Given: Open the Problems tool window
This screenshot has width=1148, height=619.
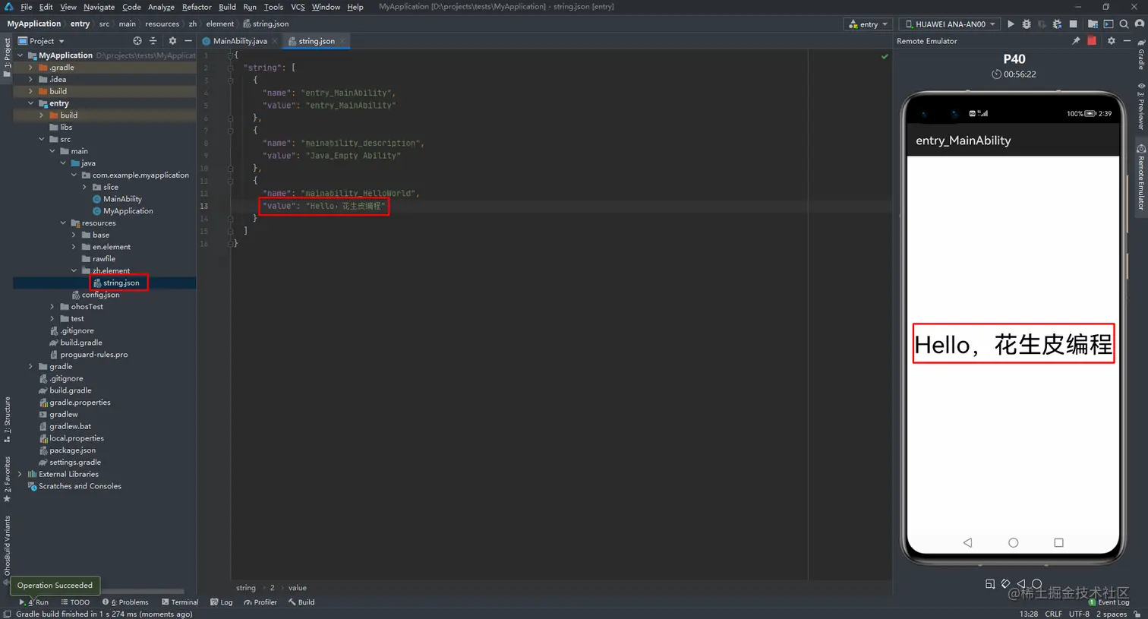Looking at the screenshot, I should [x=125, y=602].
